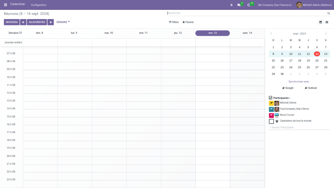Click the Aujourd'hui button

(37, 22)
